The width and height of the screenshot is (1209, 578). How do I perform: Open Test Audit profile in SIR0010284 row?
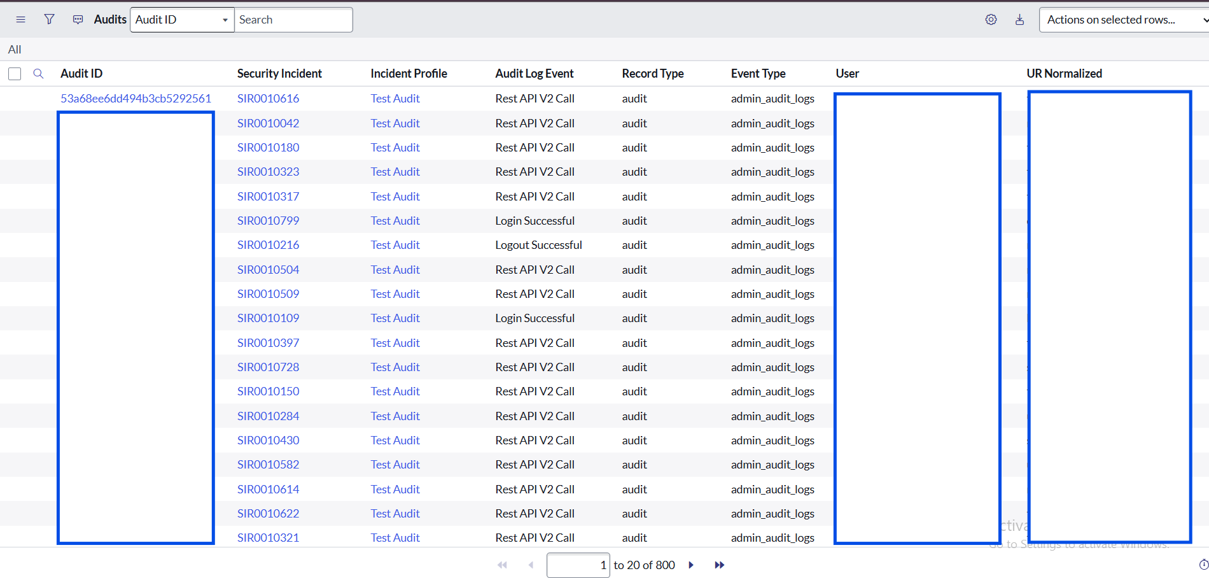pyautogui.click(x=395, y=416)
